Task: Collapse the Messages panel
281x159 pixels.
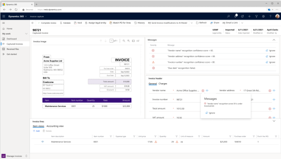Action: [x=274, y=40]
